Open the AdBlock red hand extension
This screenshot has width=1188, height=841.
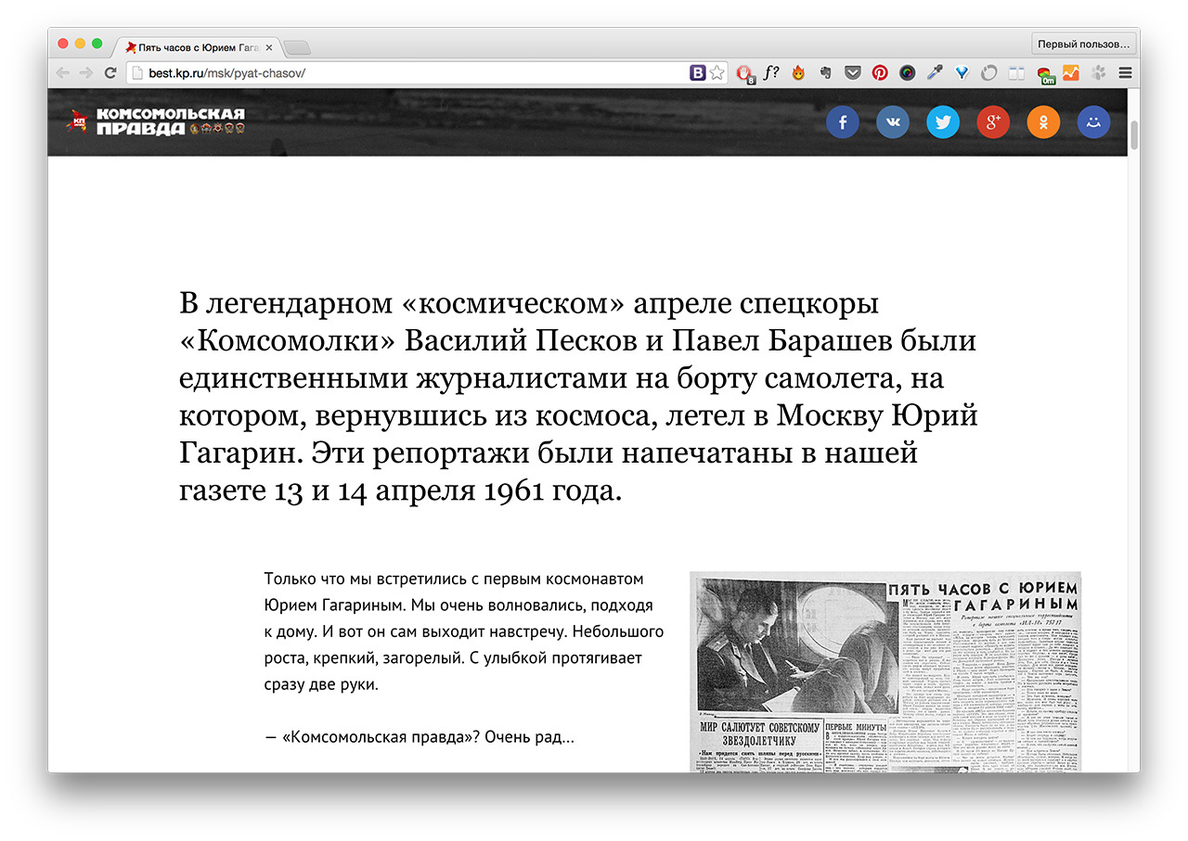(x=745, y=73)
